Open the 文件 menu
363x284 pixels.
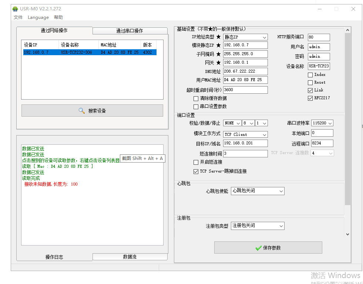click(x=18, y=17)
